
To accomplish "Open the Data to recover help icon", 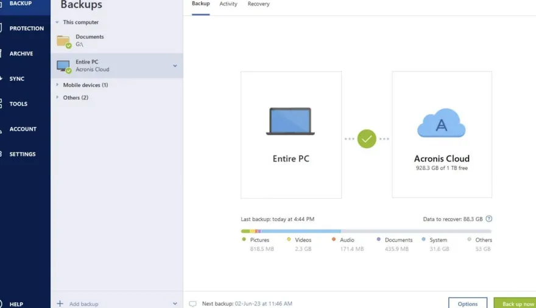I will tap(489, 219).
